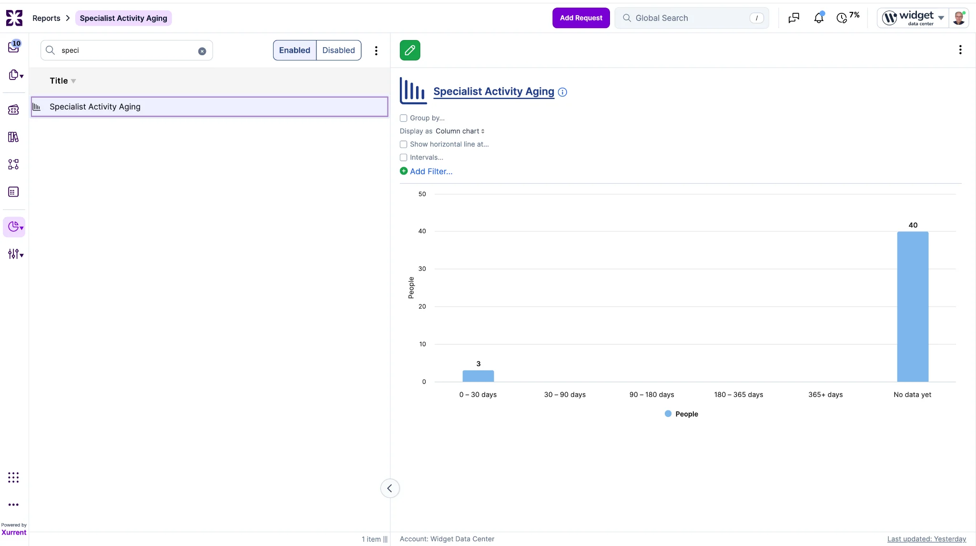
Task: Open the Inbox icon with badge 10
Action: pos(14,46)
